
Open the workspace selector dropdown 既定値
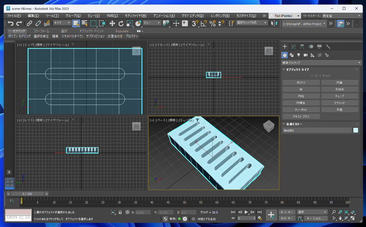(x=342, y=16)
